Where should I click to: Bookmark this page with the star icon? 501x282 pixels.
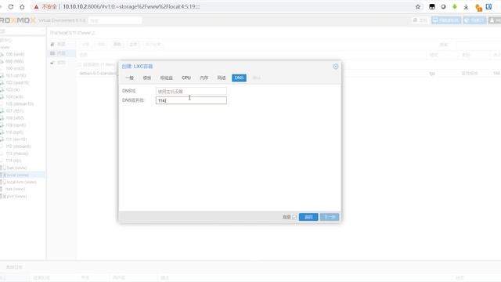417,7
